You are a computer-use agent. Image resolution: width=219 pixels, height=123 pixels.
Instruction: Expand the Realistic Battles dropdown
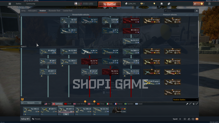(x=185, y=100)
